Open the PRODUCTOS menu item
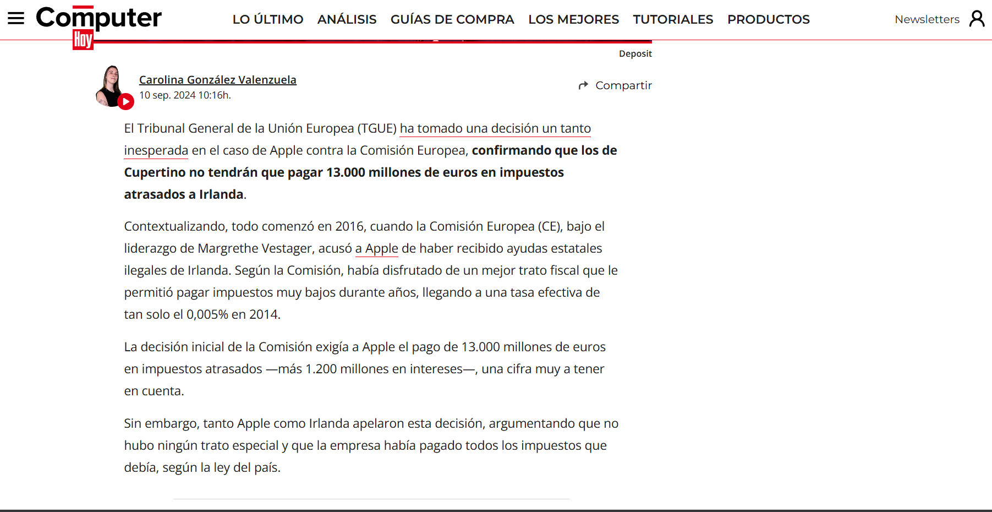Image resolution: width=992 pixels, height=512 pixels. [x=768, y=19]
